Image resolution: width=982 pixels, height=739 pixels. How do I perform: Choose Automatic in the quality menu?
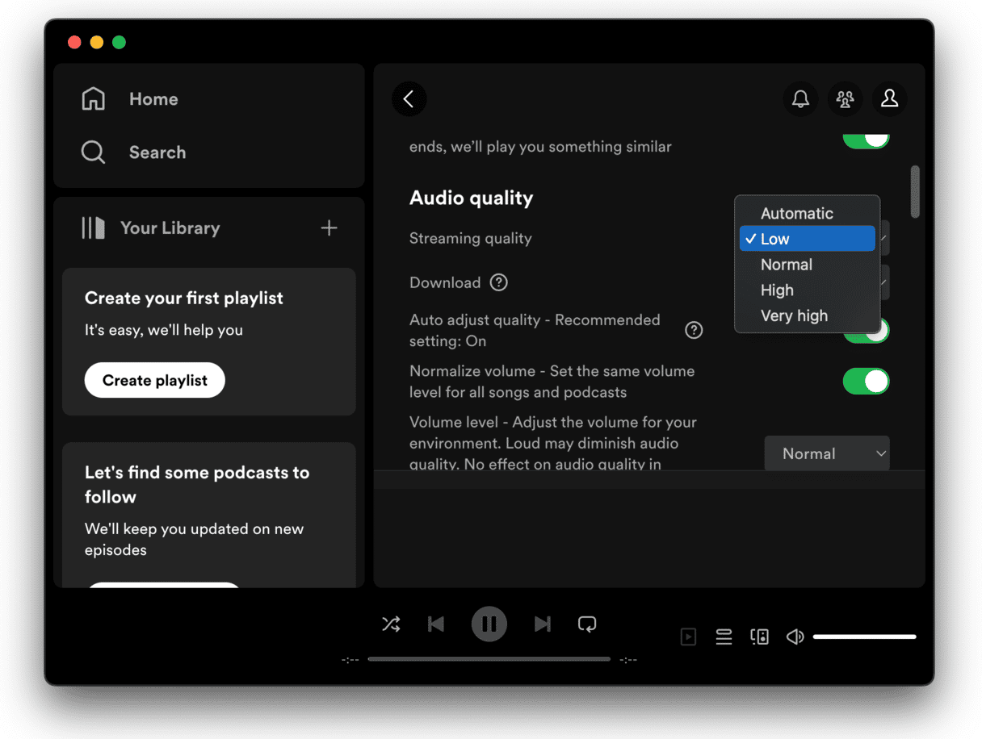[x=796, y=214]
